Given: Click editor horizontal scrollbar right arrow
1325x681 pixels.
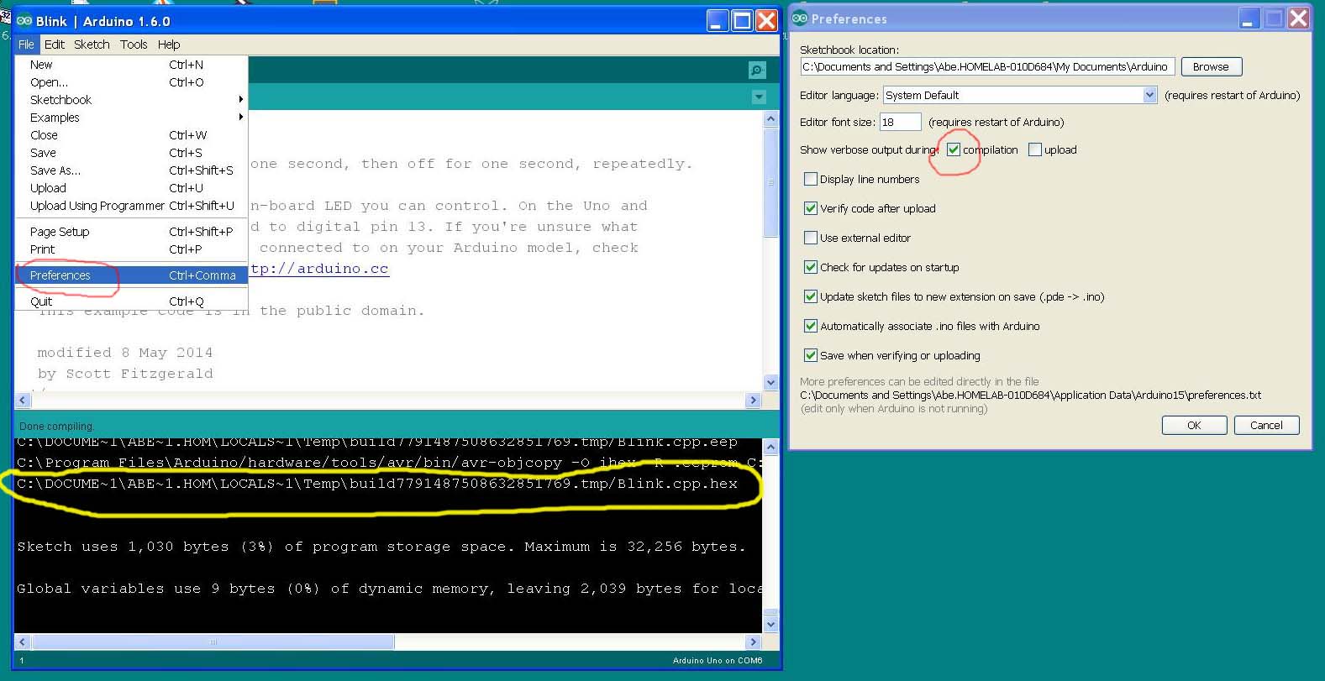Looking at the screenshot, I should pos(753,401).
